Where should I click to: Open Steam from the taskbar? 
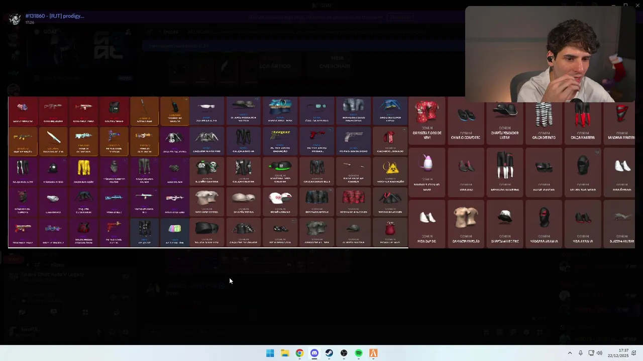point(329,353)
